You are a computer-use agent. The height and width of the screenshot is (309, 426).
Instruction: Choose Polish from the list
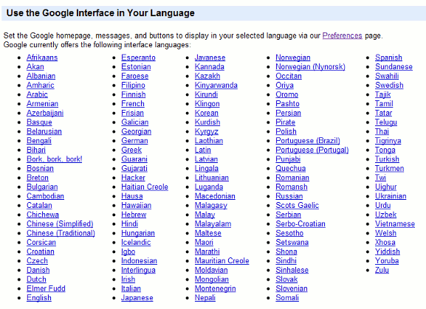(286, 131)
